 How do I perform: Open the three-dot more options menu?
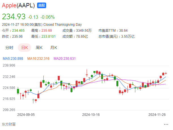(166, 125)
